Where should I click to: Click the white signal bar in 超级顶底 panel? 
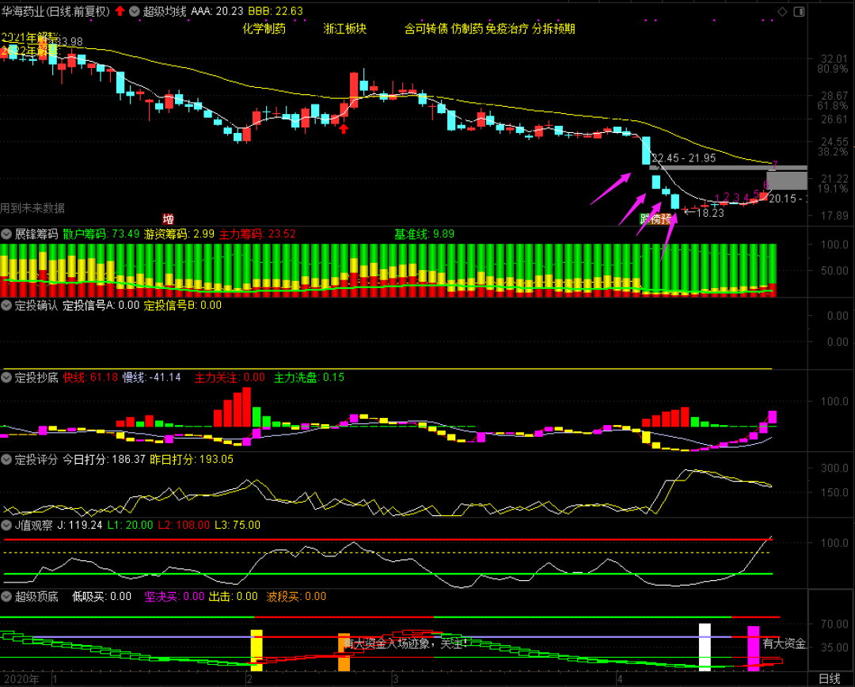pos(705,647)
